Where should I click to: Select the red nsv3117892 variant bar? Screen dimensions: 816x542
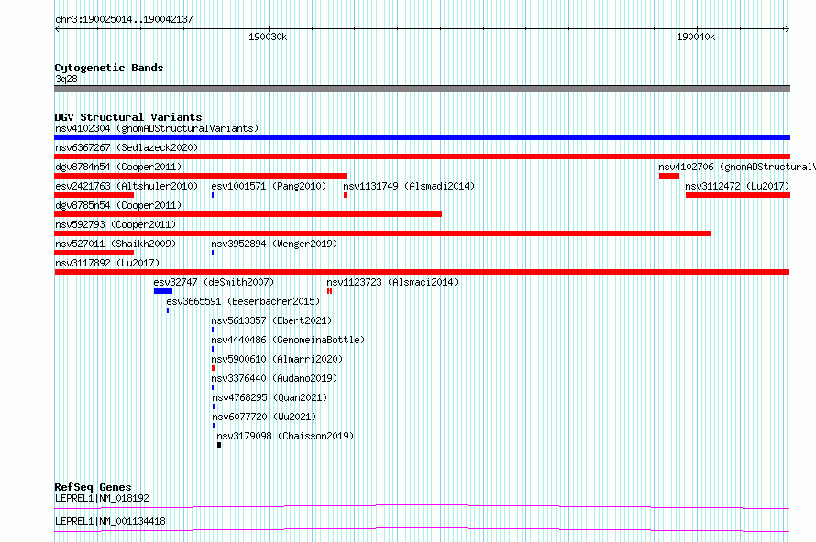coord(422,272)
